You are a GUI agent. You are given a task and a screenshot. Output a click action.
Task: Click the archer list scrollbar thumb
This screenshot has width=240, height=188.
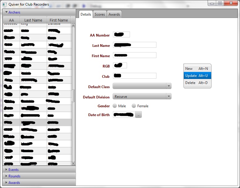click(x=73, y=96)
